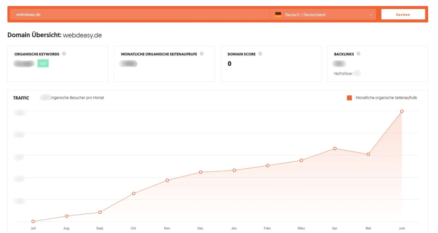Click the BACKLINKS card title
The width and height of the screenshot is (438, 233).
coord(344,54)
